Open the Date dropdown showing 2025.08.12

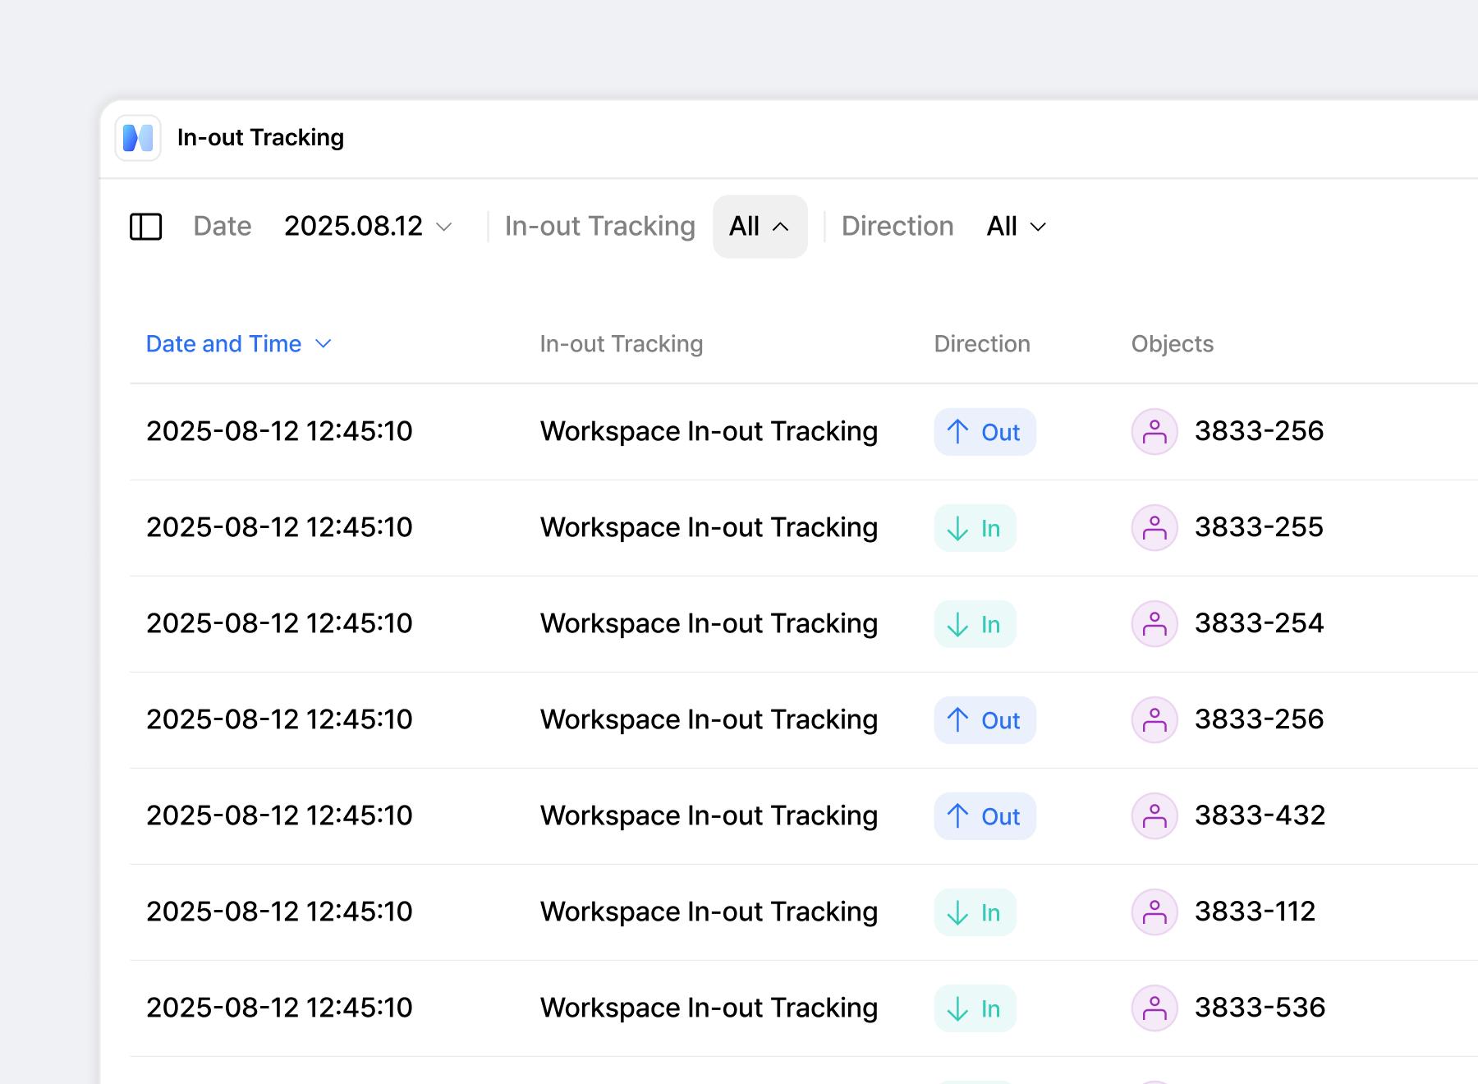tap(368, 227)
